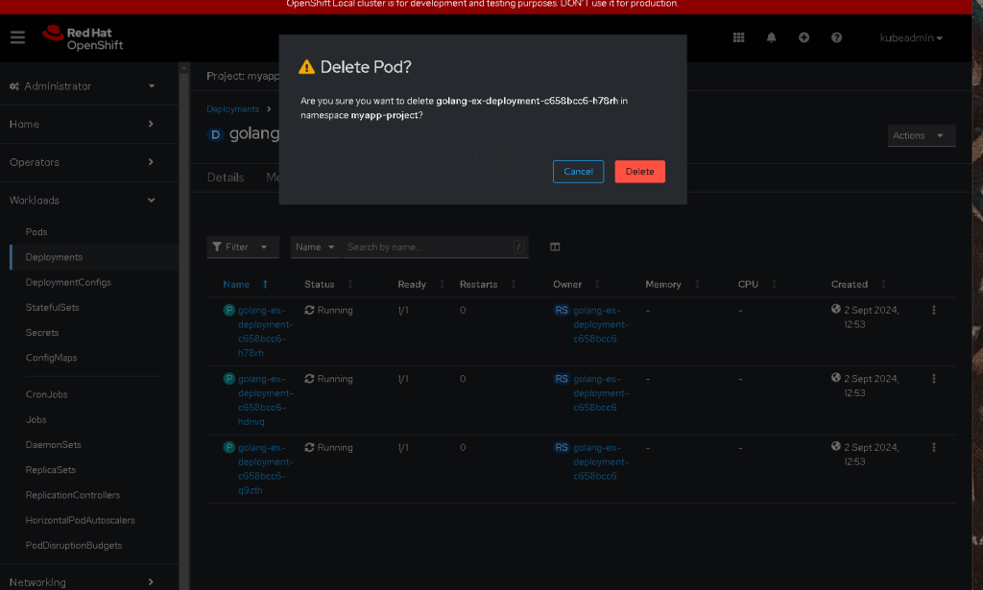Viewport: 983px width, 590px height.
Task: Click the RS owner badge in hdnvq row
Action: [561, 378]
